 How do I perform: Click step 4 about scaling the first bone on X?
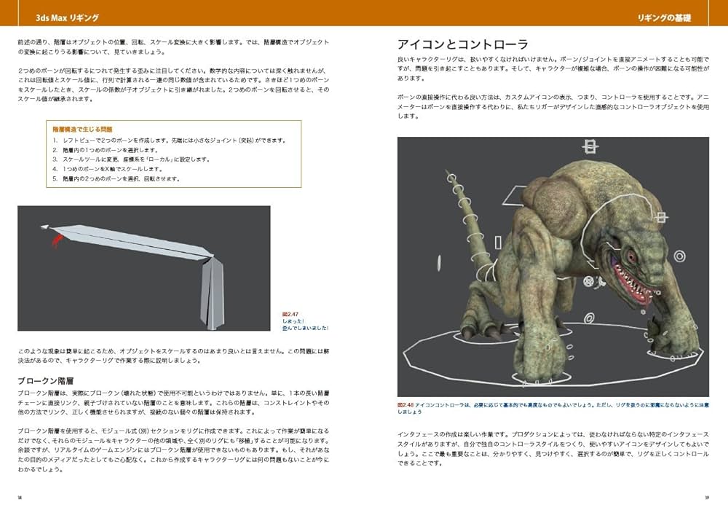(x=107, y=169)
